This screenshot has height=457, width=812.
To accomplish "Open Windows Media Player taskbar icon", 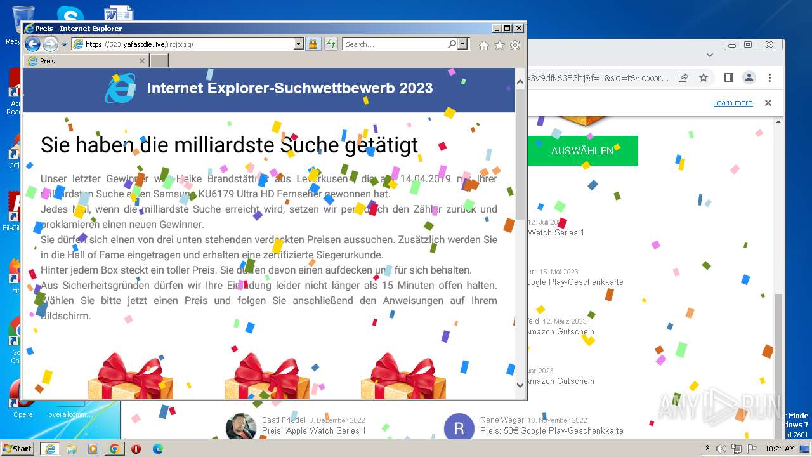I will (93, 449).
